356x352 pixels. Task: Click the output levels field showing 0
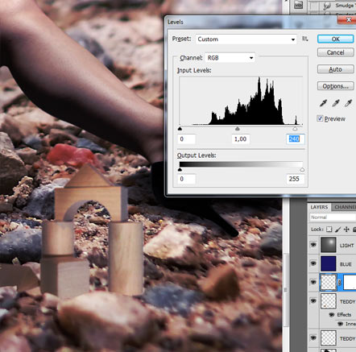tap(187, 179)
